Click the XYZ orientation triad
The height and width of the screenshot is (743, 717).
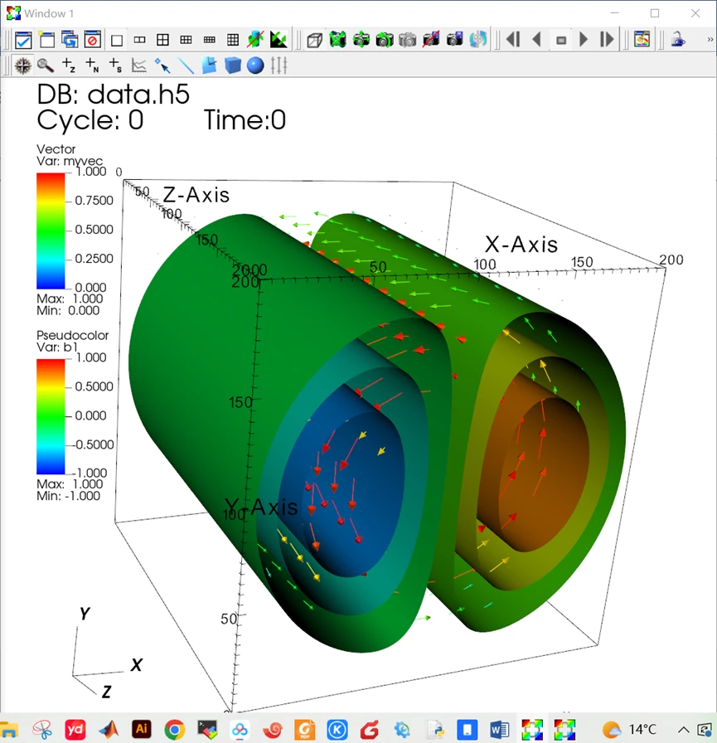pos(107,654)
